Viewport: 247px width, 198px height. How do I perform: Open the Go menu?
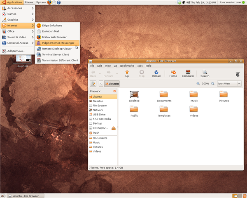pos(115,66)
